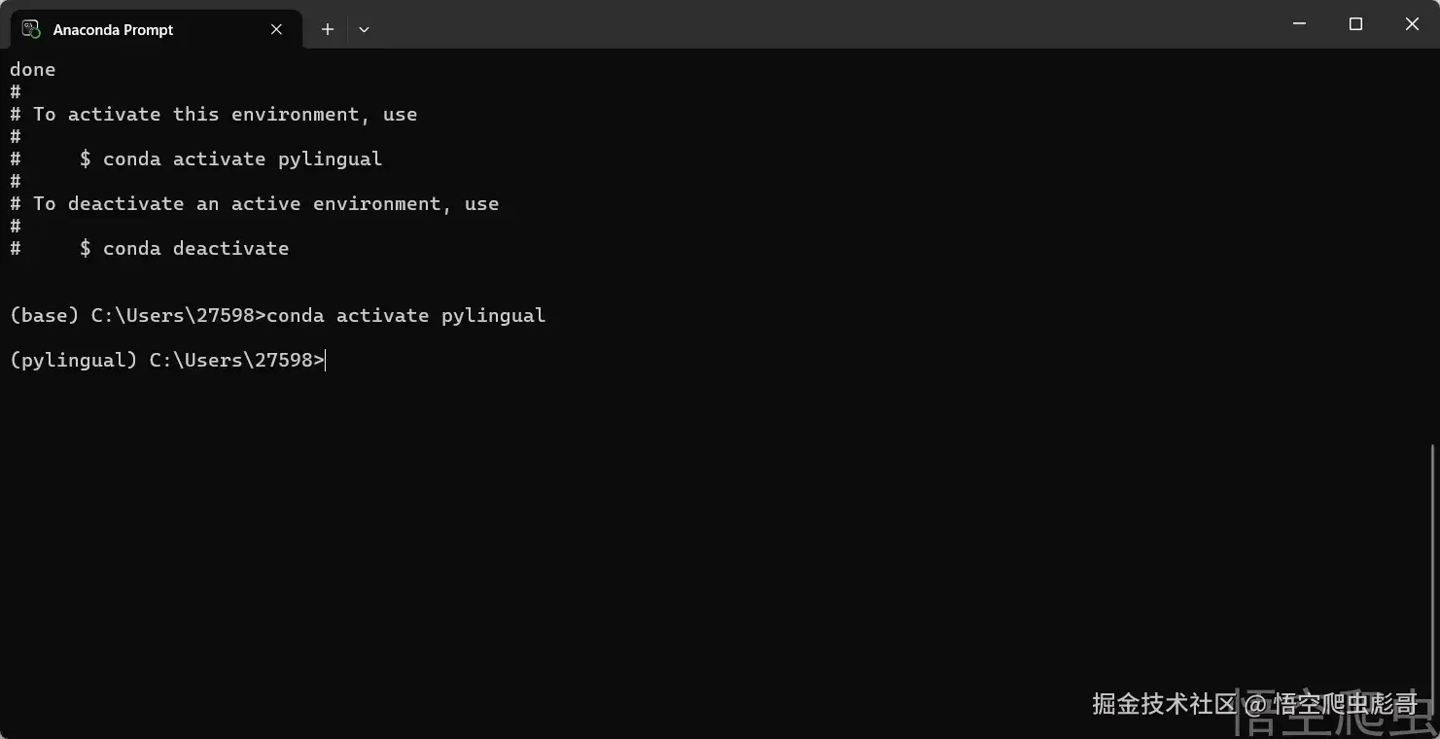Click the "To activate this environment" line

click(x=225, y=114)
